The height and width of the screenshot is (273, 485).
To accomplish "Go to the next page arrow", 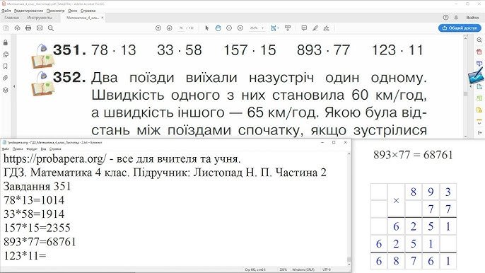I will tap(169, 28).
